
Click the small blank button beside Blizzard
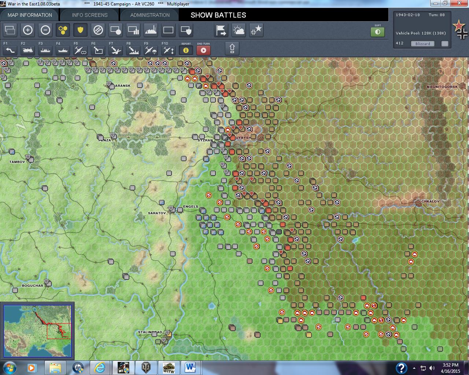[x=445, y=44]
